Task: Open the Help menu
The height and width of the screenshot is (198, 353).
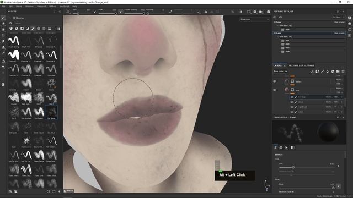Action: pyautogui.click(x=75, y=7)
